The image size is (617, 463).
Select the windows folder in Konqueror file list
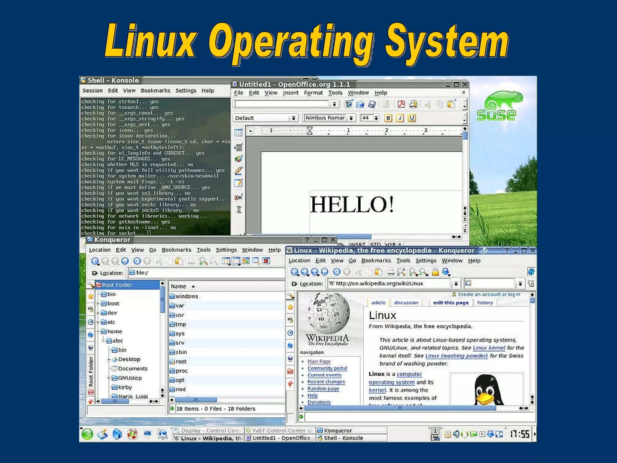[x=184, y=296]
